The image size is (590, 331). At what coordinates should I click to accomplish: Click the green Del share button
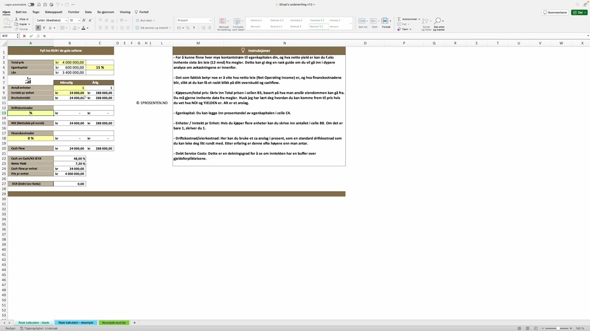(x=579, y=12)
